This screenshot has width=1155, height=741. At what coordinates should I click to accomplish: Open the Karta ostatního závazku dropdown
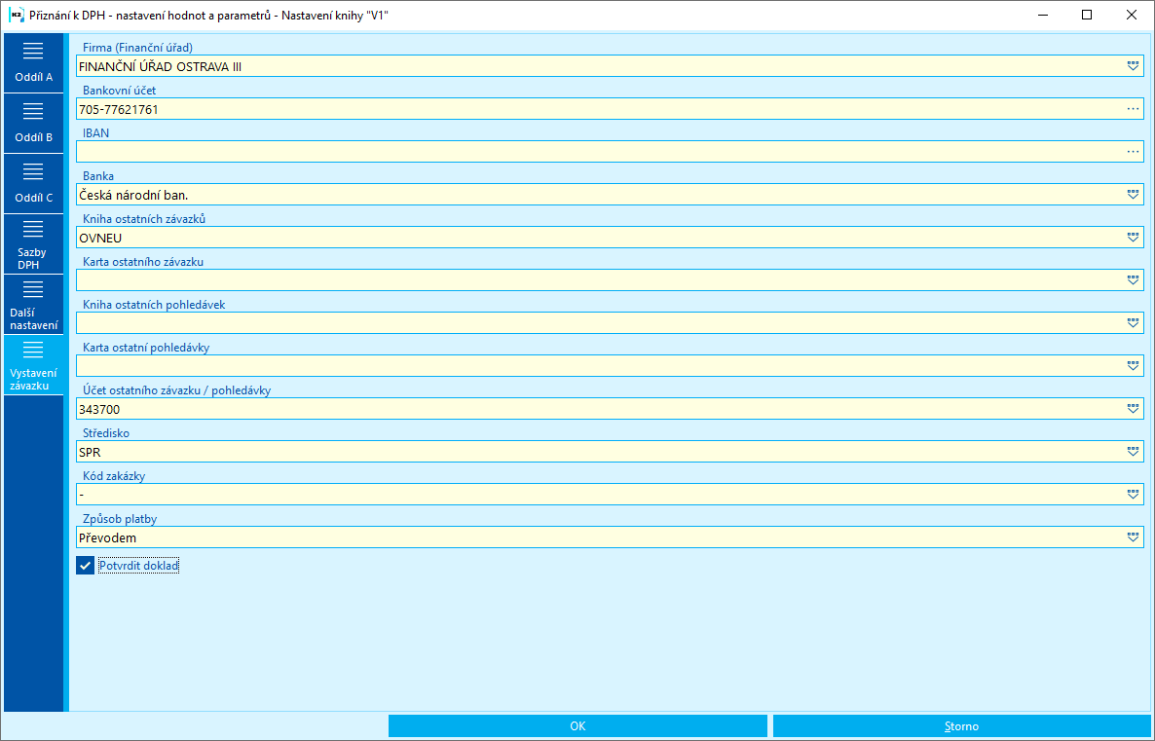pyautogui.click(x=1133, y=279)
